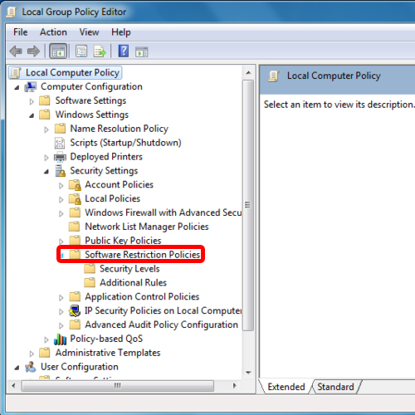Select Additional Rules in the tree
The width and height of the screenshot is (415, 415).
[x=133, y=282]
